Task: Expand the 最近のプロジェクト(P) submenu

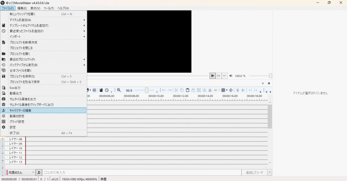Action: coord(44,59)
